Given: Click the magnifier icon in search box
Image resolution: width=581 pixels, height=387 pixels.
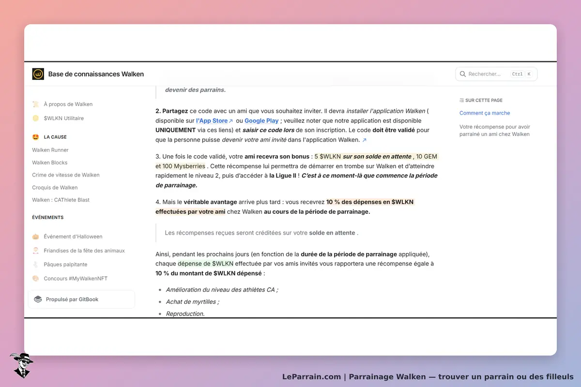Looking at the screenshot, I should pos(463,74).
